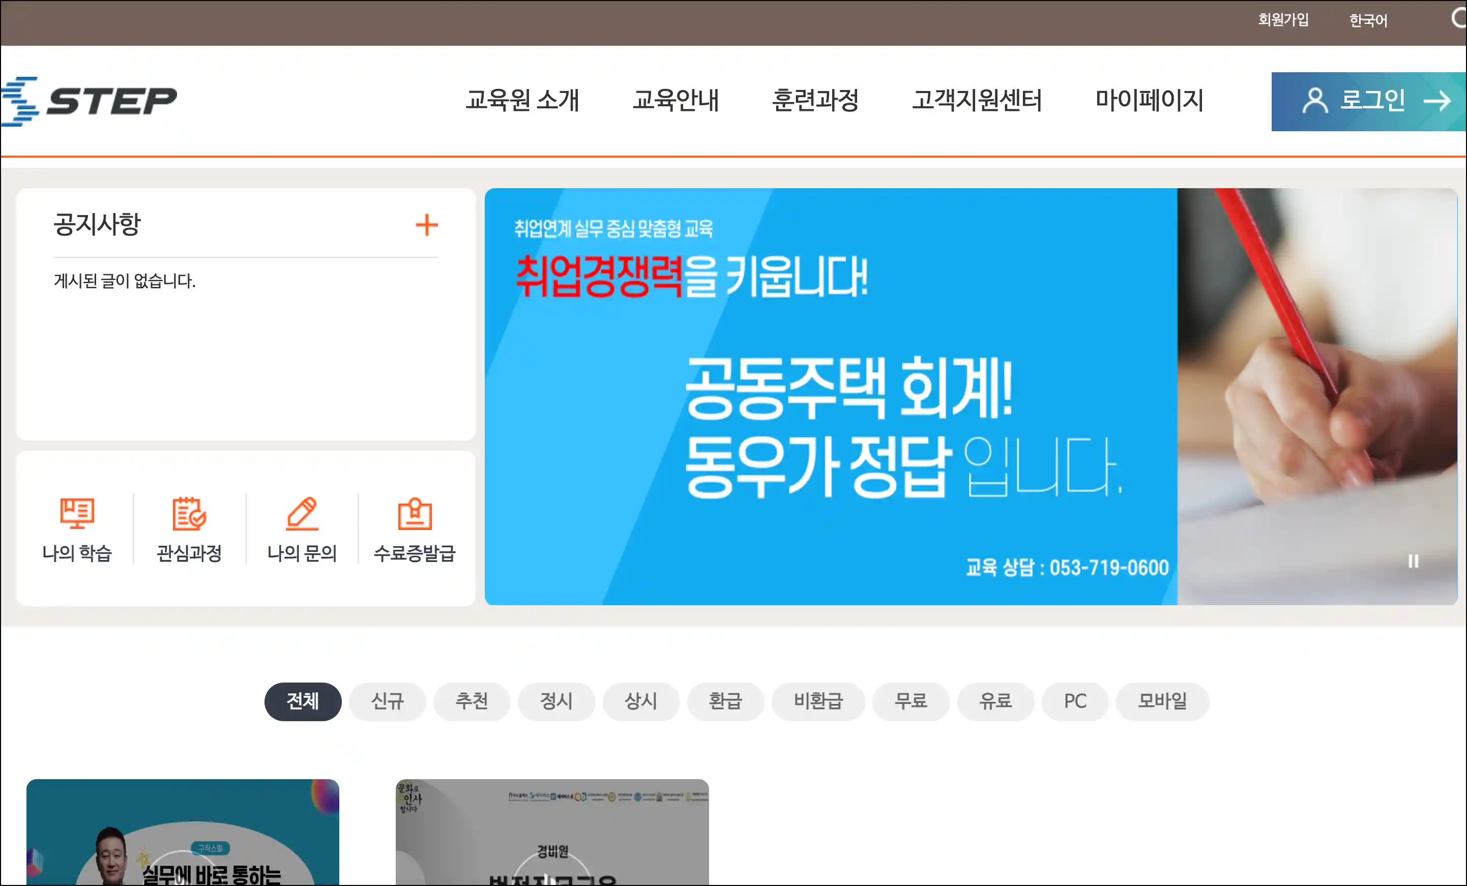Click the 로그인 button
This screenshot has width=1467, height=886.
click(1369, 102)
